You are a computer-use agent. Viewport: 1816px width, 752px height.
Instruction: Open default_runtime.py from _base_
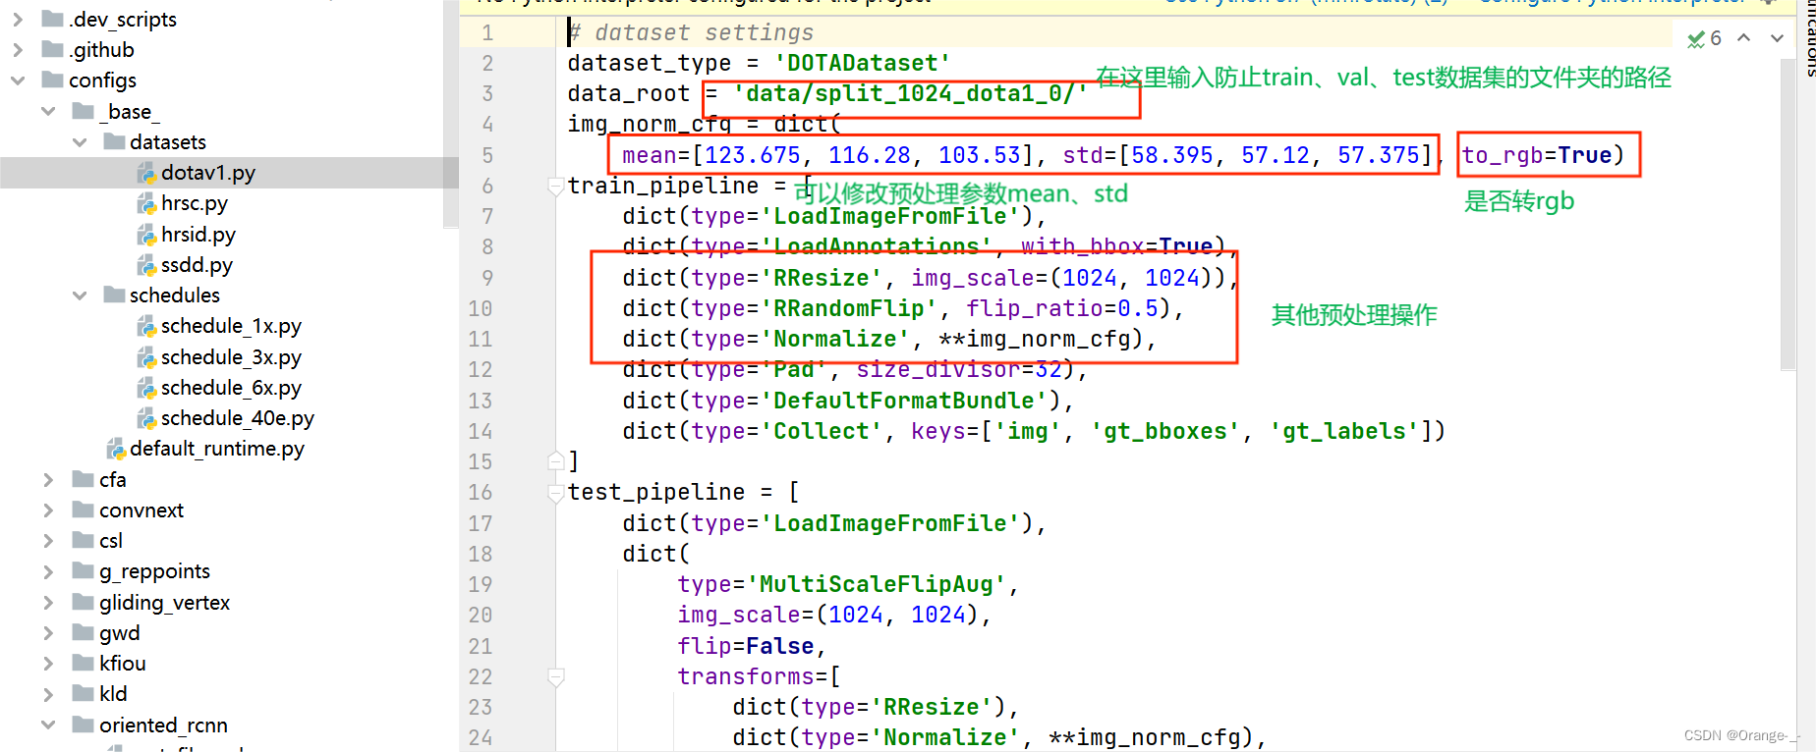click(x=217, y=449)
